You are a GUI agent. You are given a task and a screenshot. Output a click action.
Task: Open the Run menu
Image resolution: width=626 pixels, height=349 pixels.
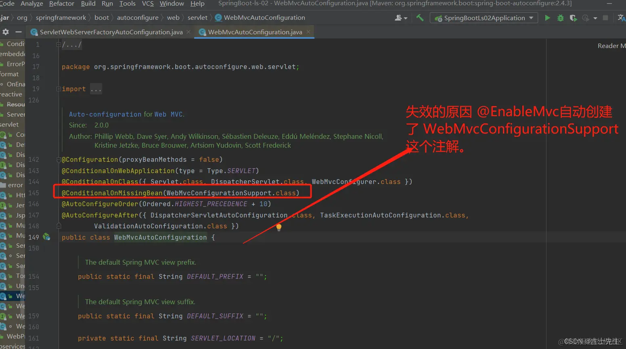(x=107, y=4)
